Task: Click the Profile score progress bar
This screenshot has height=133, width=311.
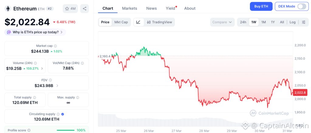Action: tap(66, 130)
